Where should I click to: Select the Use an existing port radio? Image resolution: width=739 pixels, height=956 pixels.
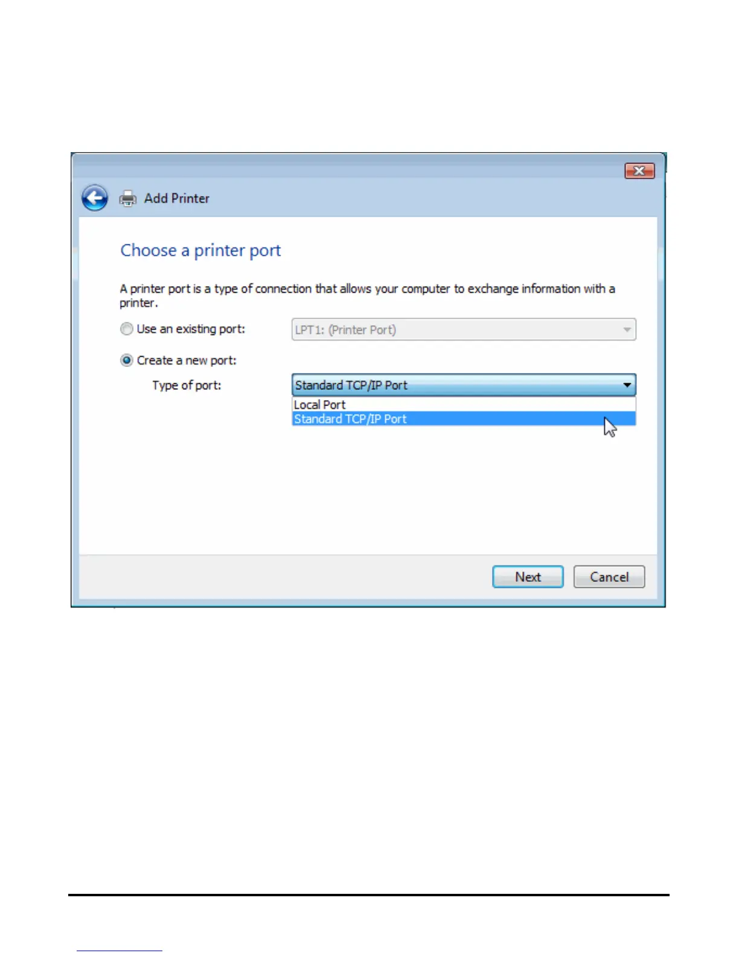(x=126, y=329)
